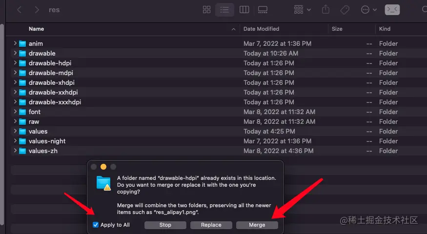Open the Group By options menu
The height and width of the screenshot is (234, 427).
pos(302,10)
